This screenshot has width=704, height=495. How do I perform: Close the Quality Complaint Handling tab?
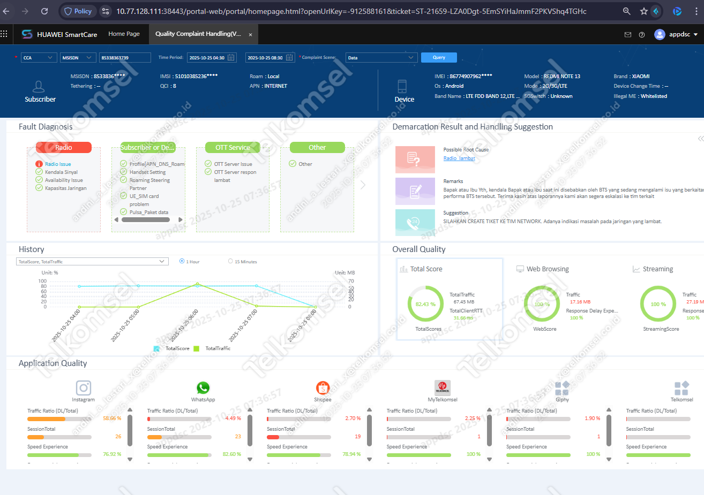click(250, 35)
